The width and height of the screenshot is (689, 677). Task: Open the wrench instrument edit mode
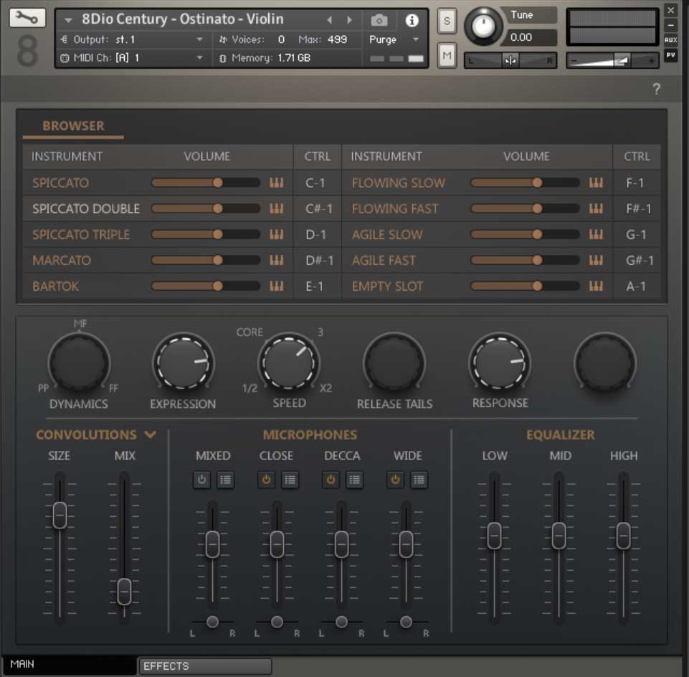click(x=27, y=18)
